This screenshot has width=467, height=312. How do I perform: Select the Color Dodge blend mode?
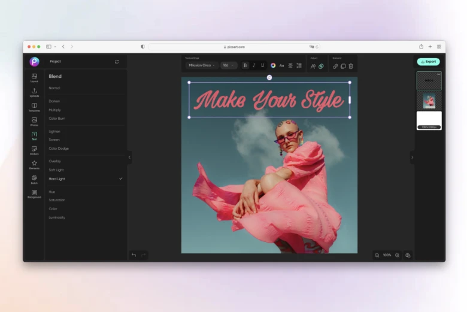59,149
